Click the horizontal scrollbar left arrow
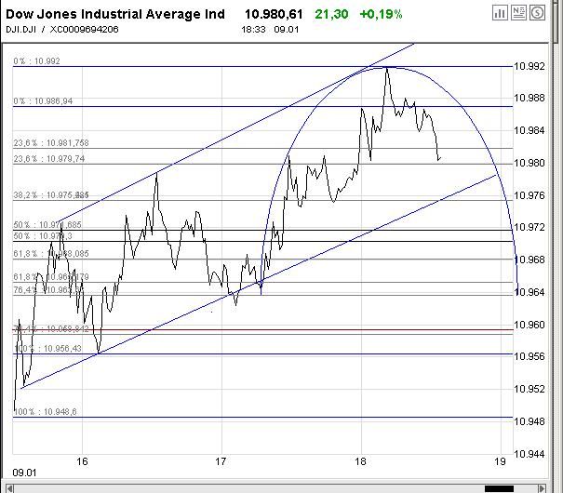Screen dimensions: 563x493 [9, 488]
